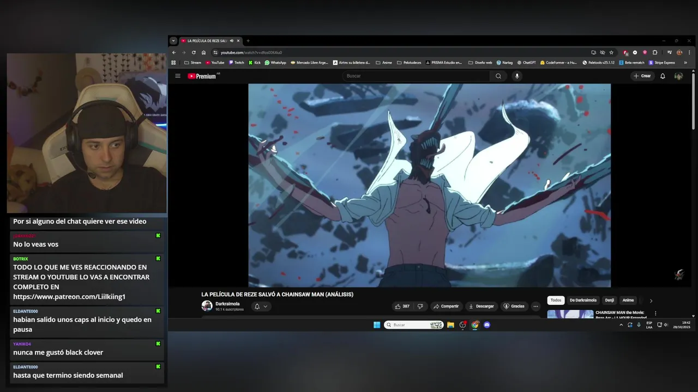Open the browser home page icon
Viewport: 698px width, 392px height.
pyautogui.click(x=203, y=52)
